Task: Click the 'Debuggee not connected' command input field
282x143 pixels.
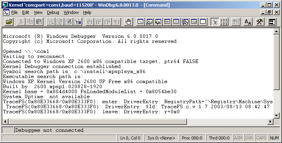Action: [x=147, y=130]
